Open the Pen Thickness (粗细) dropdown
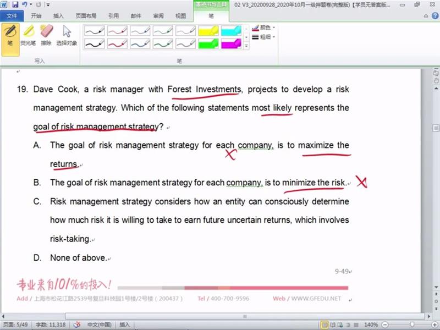The image size is (440, 330). coord(263,37)
